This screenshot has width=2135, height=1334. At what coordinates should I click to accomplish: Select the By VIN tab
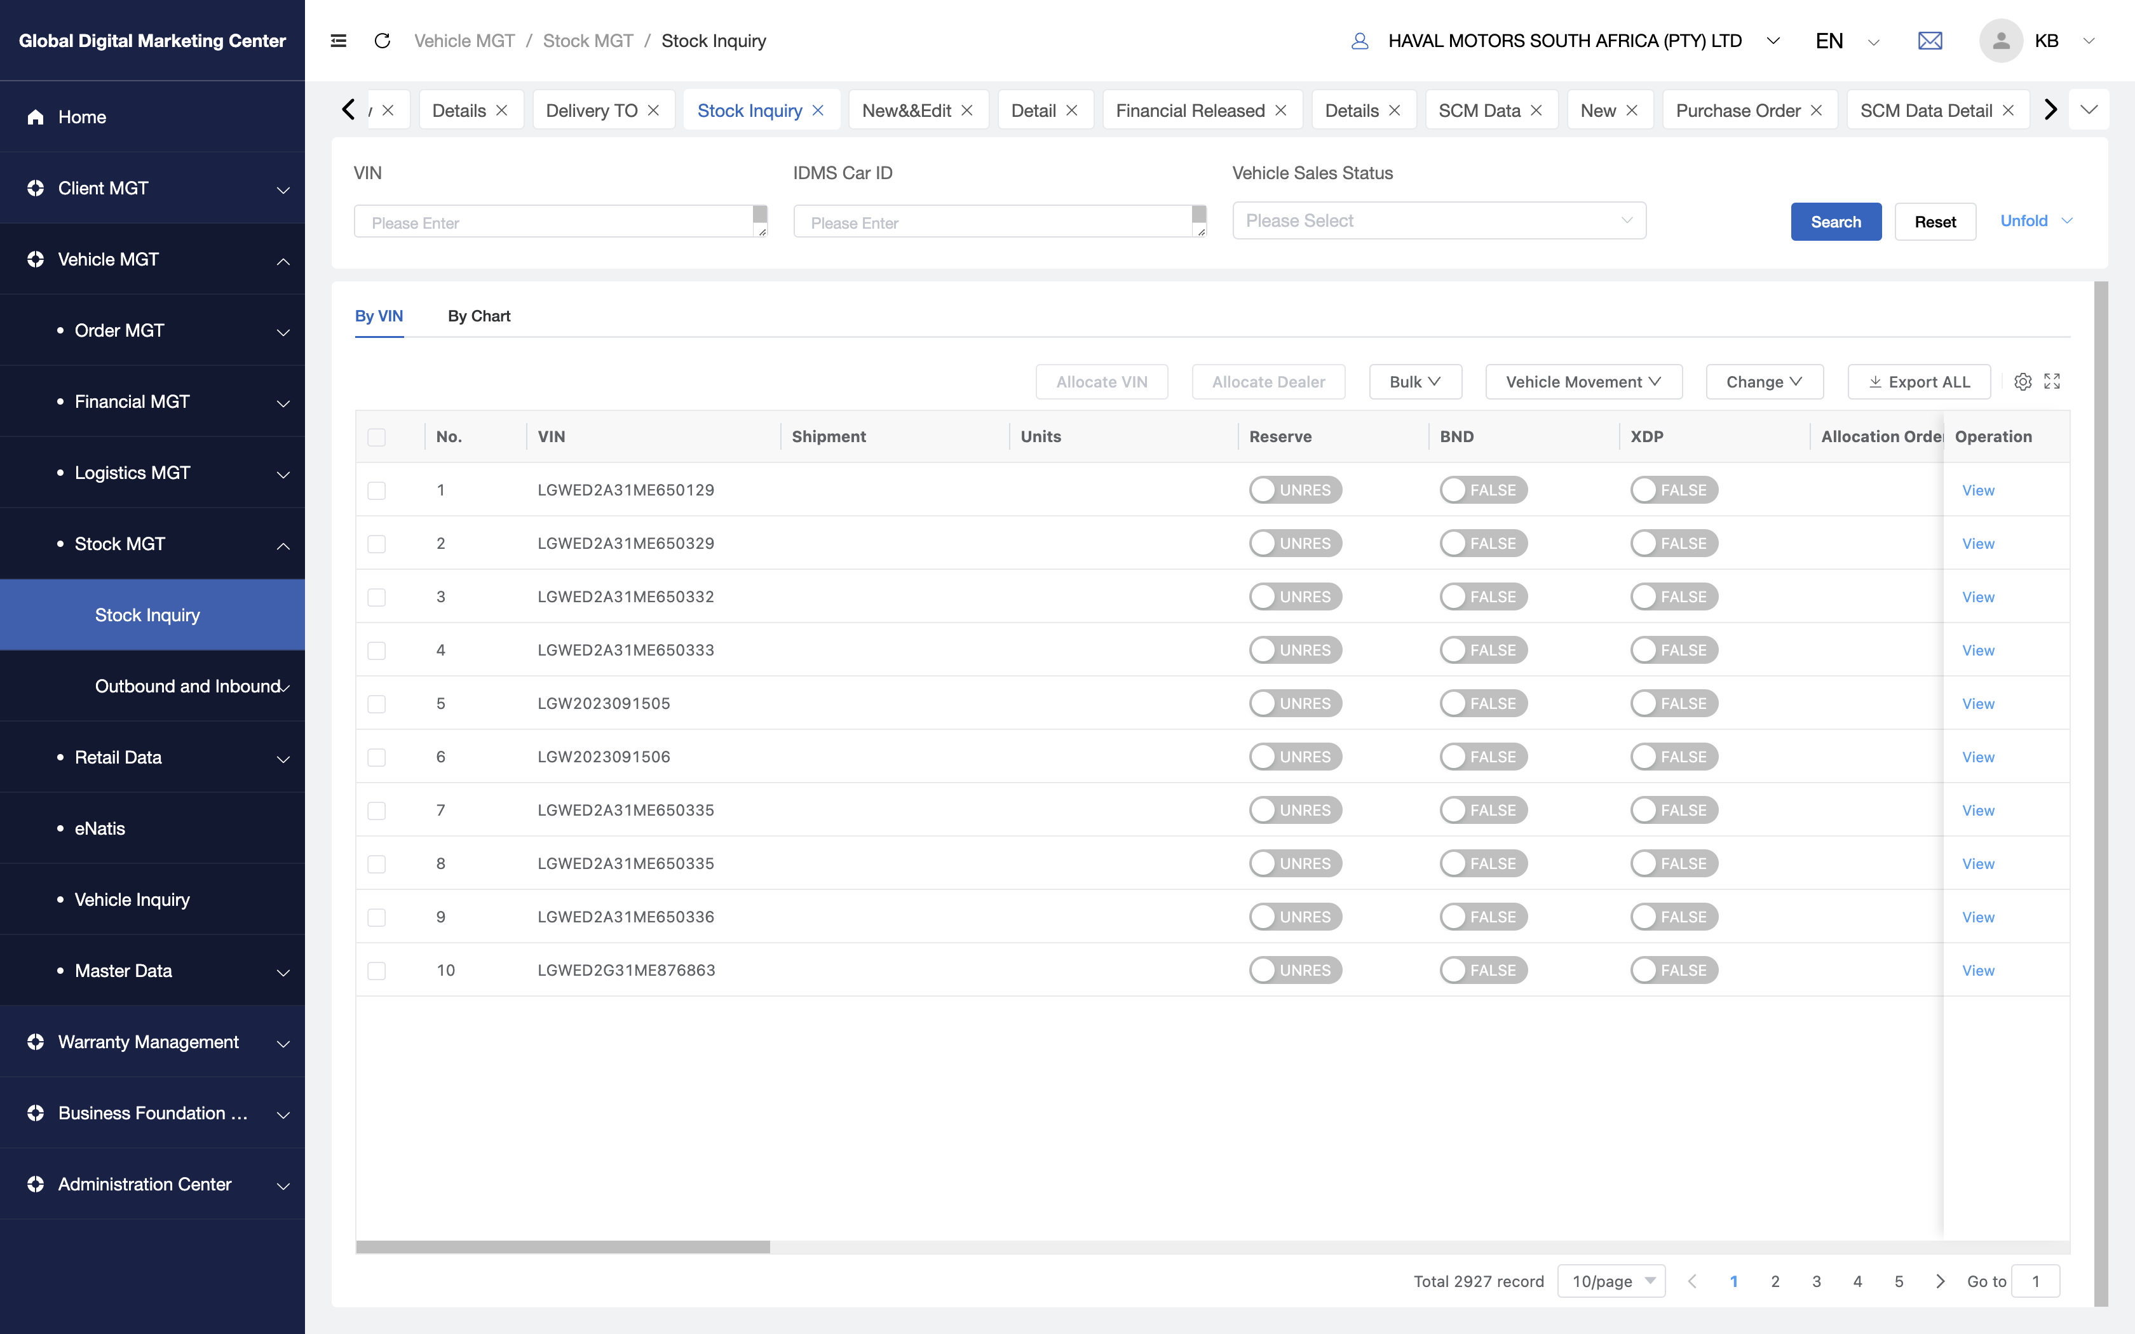pyautogui.click(x=379, y=316)
